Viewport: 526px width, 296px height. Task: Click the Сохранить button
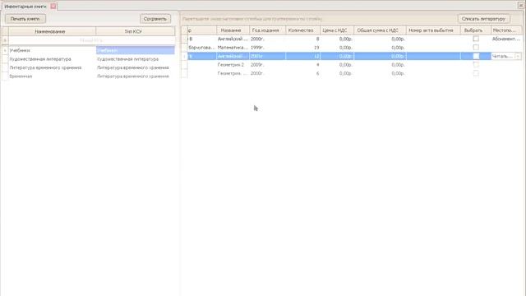click(x=155, y=19)
